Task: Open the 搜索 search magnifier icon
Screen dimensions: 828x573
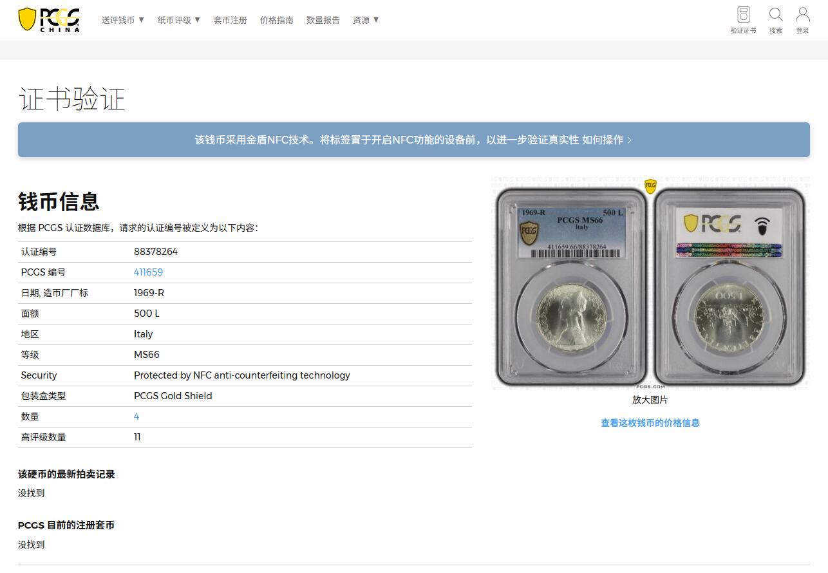Action: 776,20
